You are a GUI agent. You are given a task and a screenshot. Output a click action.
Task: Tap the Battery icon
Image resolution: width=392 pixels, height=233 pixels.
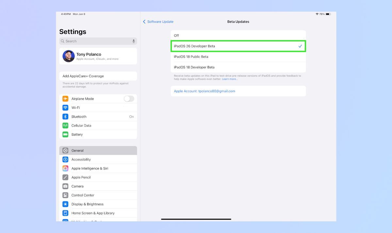click(65, 135)
